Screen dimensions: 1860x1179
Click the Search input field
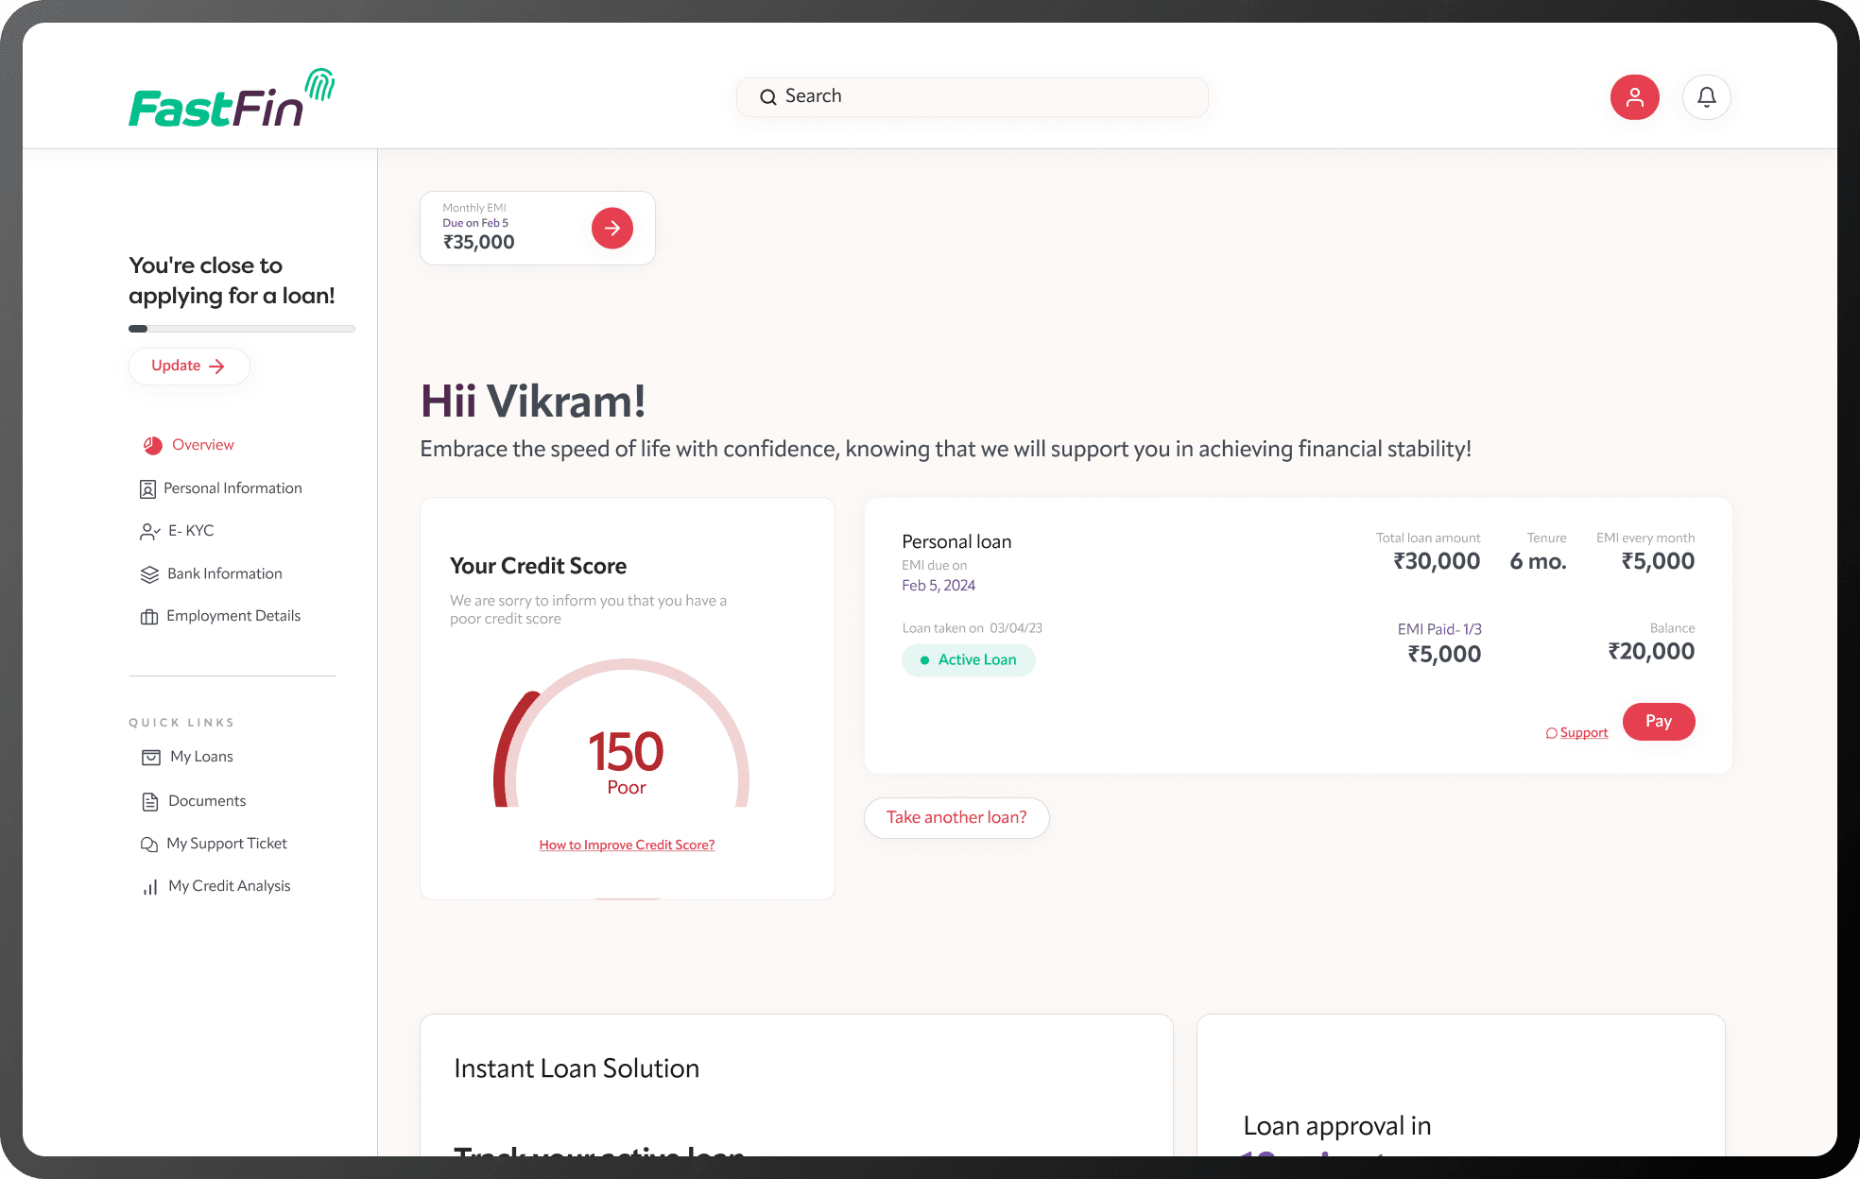point(973,97)
